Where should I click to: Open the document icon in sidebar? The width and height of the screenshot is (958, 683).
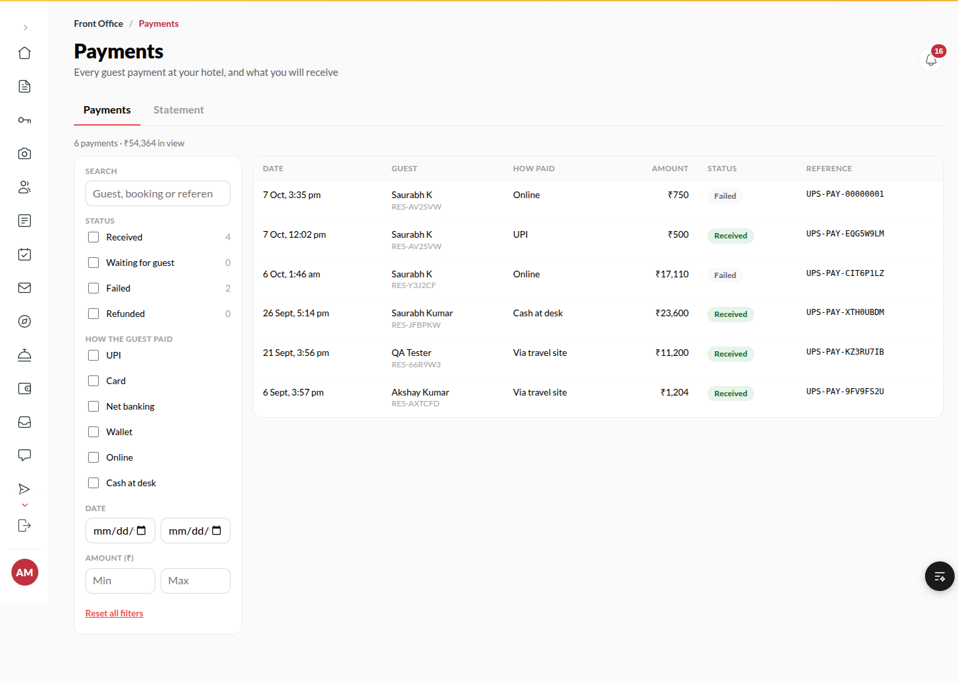click(x=25, y=87)
